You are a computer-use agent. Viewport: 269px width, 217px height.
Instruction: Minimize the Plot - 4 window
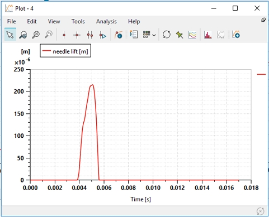[x=214, y=8]
